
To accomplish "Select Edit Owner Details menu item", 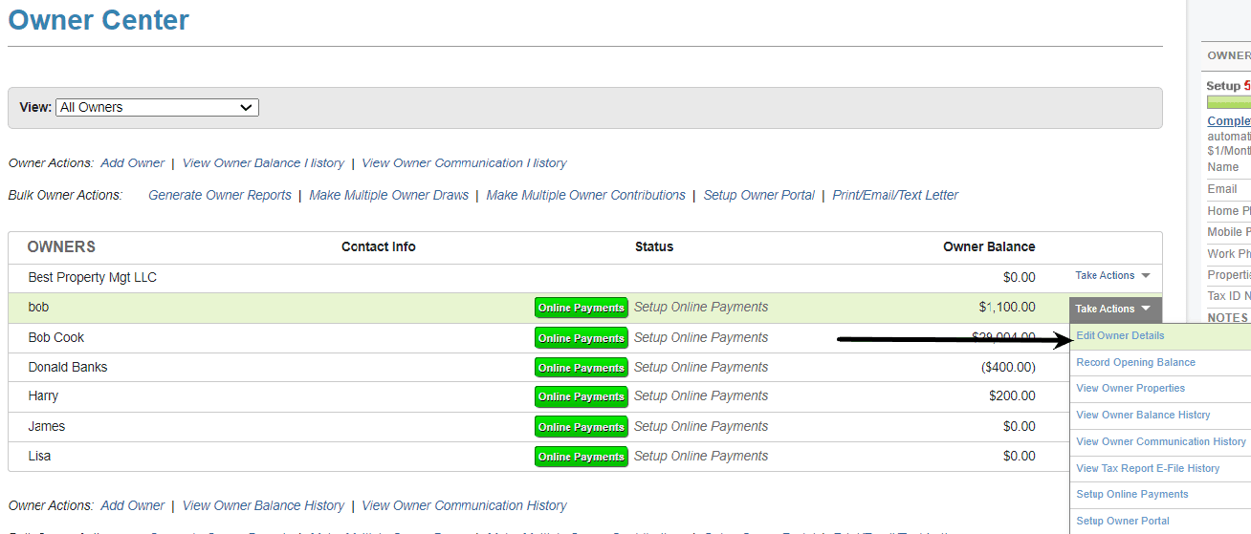I will pos(1120,335).
